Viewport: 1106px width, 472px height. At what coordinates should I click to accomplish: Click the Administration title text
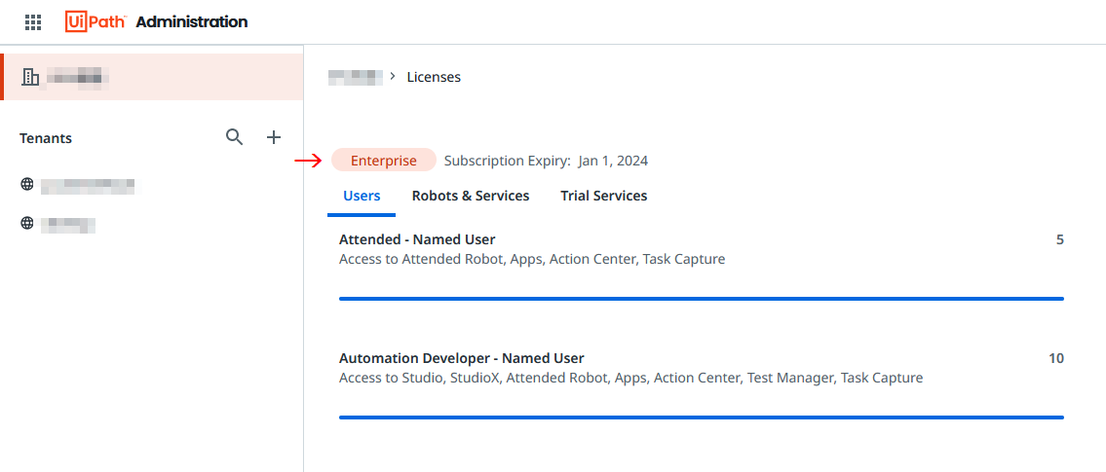tap(191, 21)
